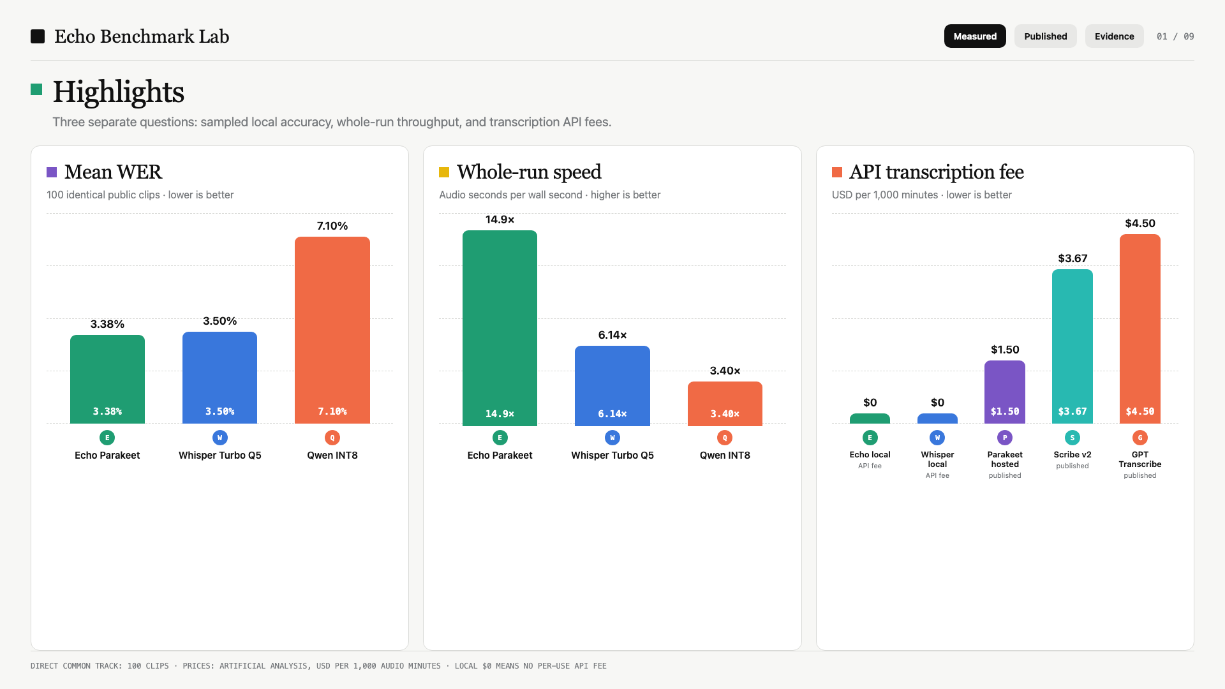This screenshot has height=689, width=1225.
Task: Select the orange $4.50 fee bar
Action: coord(1140,329)
